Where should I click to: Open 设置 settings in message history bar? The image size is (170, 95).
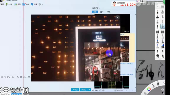95,90
